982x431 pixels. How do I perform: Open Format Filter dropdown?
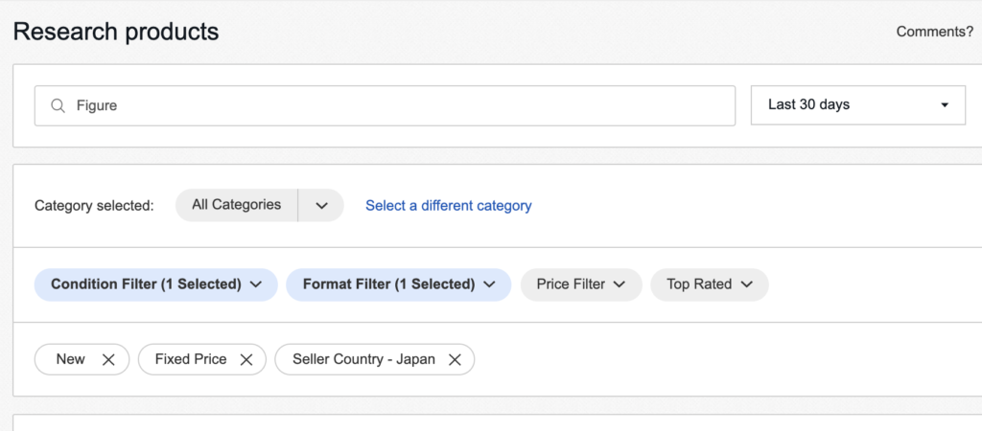click(x=399, y=284)
